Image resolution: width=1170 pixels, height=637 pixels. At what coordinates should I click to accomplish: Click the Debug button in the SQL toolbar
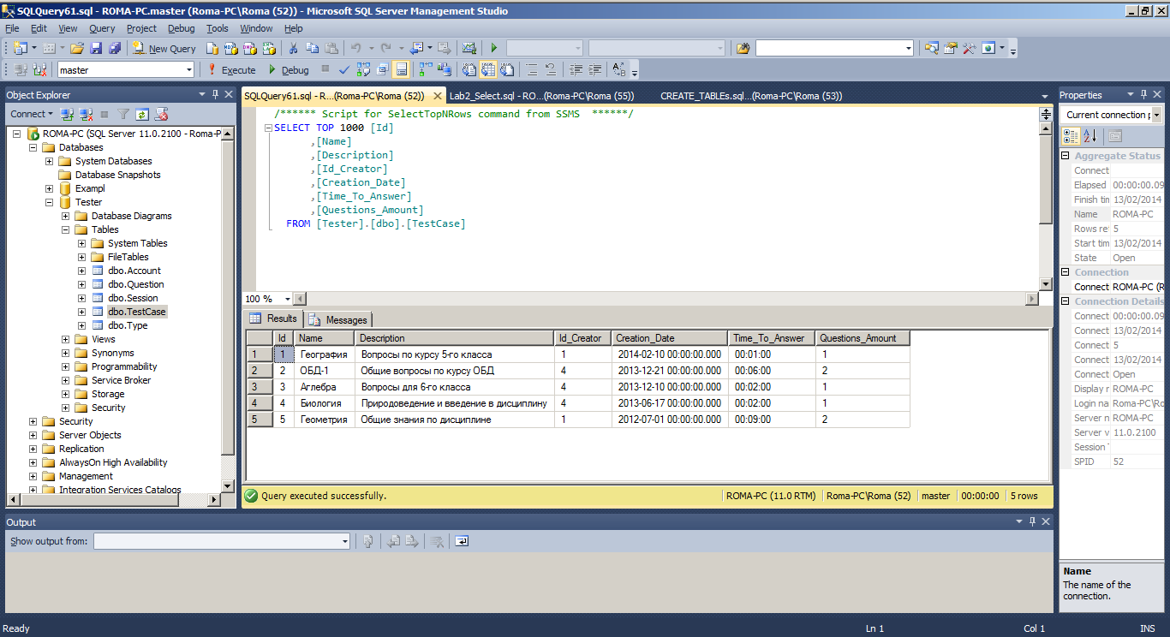pyautogui.click(x=289, y=69)
